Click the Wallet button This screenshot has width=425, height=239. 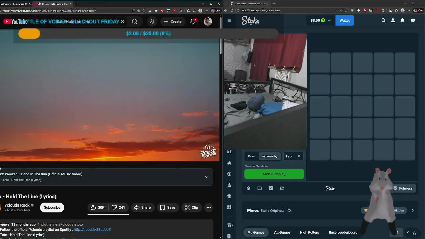tap(345, 20)
